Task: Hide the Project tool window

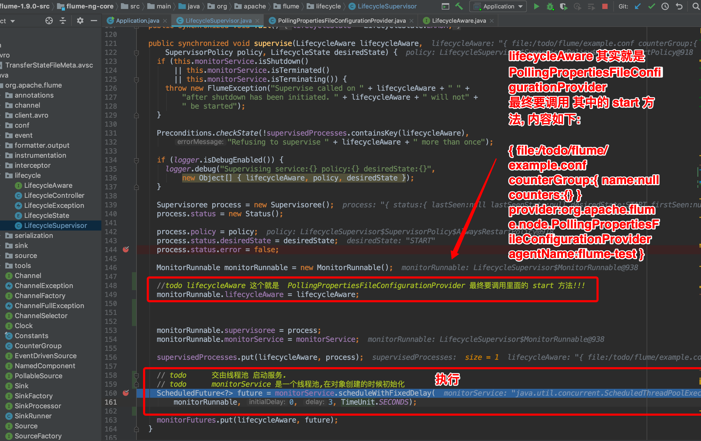Action: pos(93,21)
